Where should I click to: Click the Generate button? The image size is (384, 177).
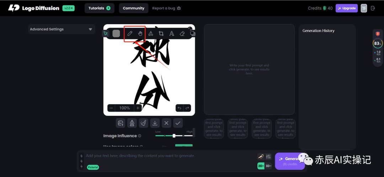[x=290, y=161]
